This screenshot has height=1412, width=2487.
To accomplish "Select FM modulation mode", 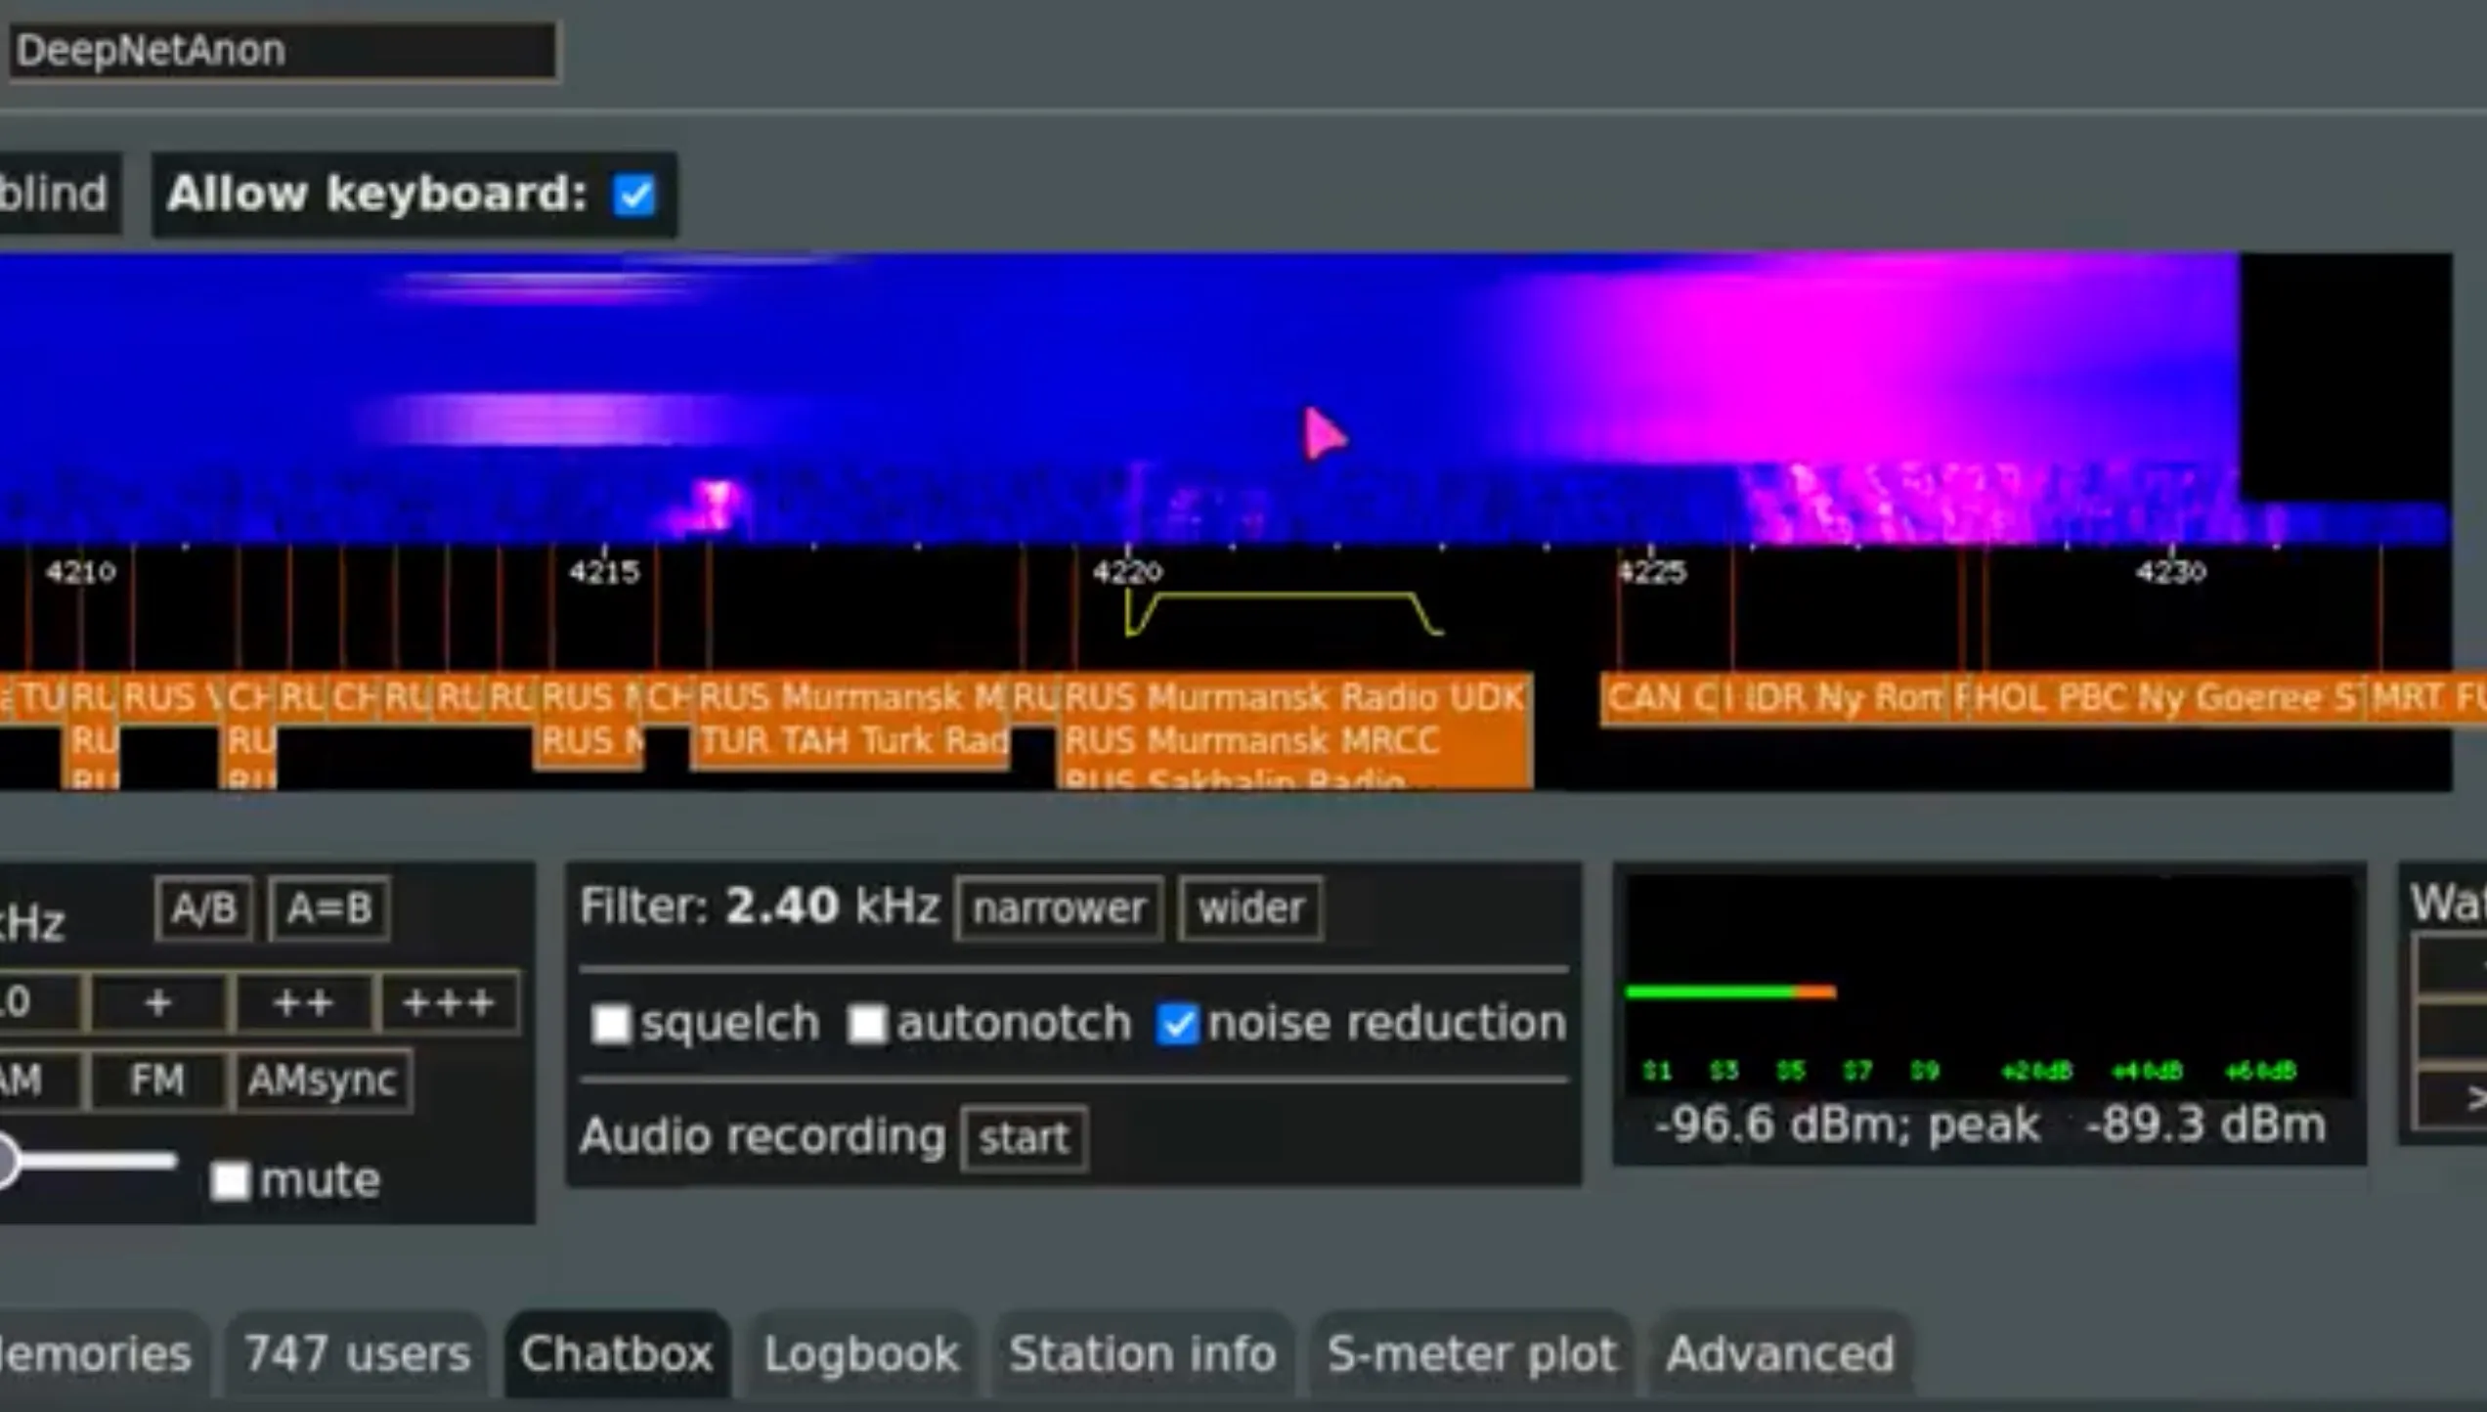I will [x=156, y=1081].
